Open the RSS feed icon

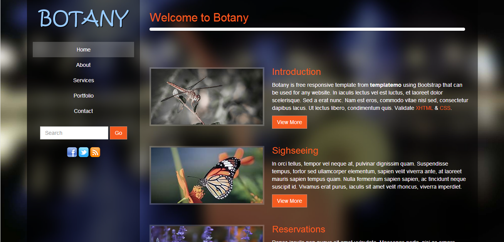(x=95, y=152)
